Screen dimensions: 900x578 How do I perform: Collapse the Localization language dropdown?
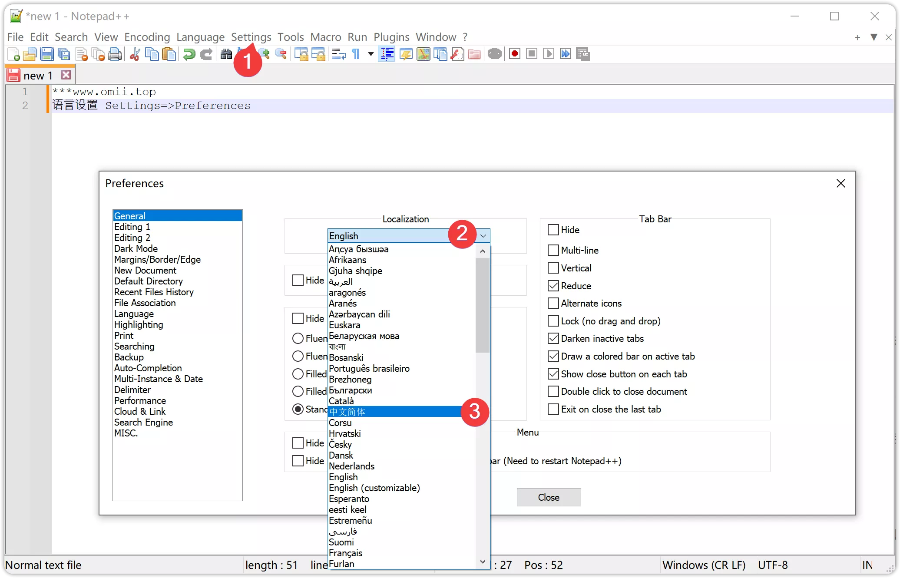(x=483, y=236)
